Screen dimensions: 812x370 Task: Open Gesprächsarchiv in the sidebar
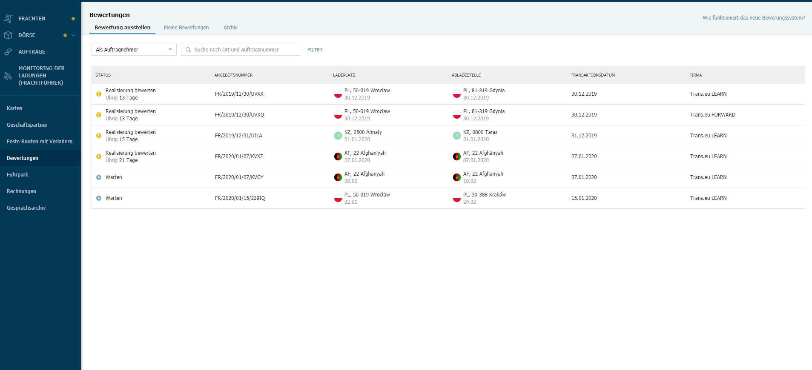(26, 208)
